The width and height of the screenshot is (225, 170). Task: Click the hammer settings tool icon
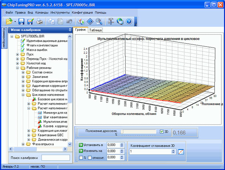tap(111, 21)
